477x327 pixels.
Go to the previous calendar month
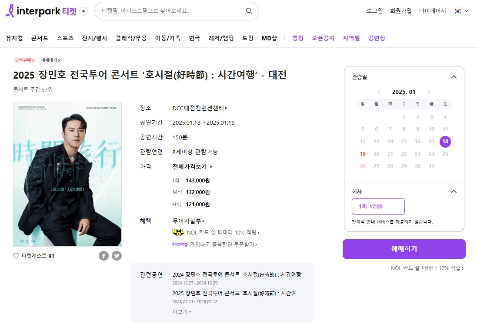point(379,92)
